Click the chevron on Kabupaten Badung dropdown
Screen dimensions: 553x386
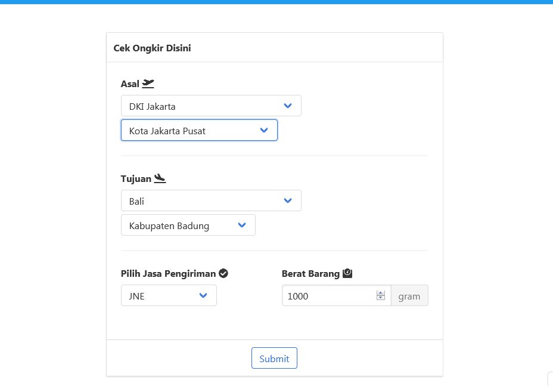[242, 226]
